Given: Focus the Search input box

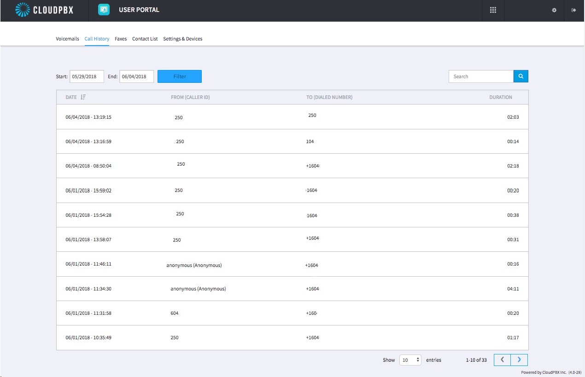Looking at the screenshot, I should pyautogui.click(x=481, y=76).
